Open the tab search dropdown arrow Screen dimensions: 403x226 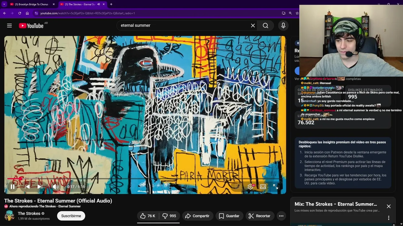pyautogui.click(x=4, y=4)
